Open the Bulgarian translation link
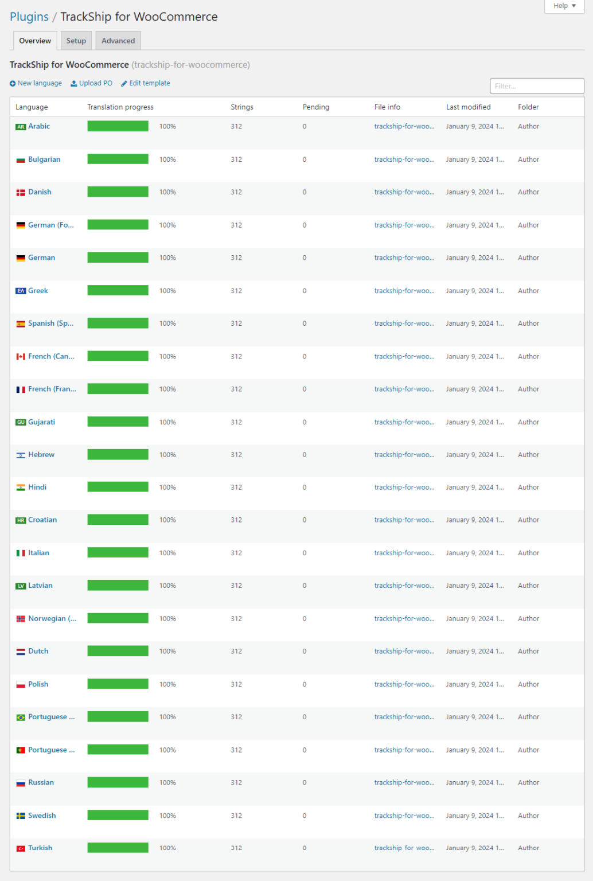This screenshot has height=881, width=593. point(44,159)
